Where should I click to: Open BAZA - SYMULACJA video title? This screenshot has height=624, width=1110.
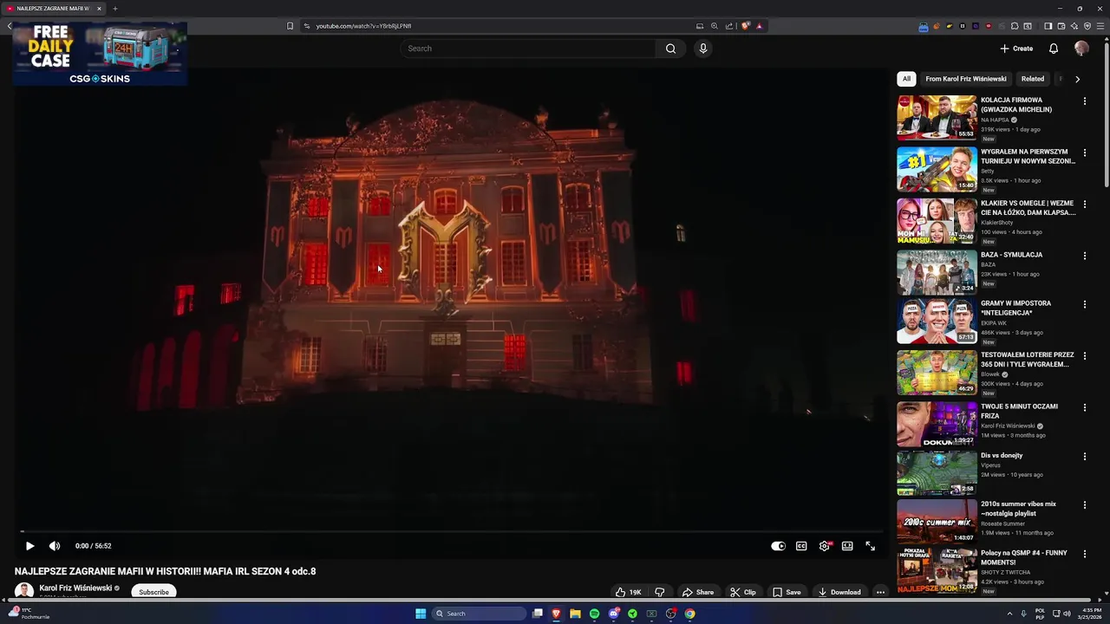[1011, 255]
